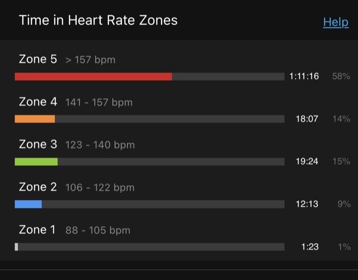Image resolution: width=358 pixels, height=280 pixels.
Task: Select the green Zone 3 bar
Action: 36,162
